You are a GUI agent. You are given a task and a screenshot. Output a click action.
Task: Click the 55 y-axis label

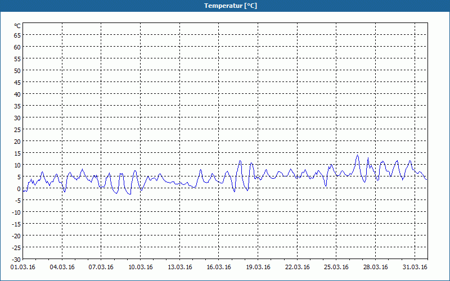pos(17,59)
